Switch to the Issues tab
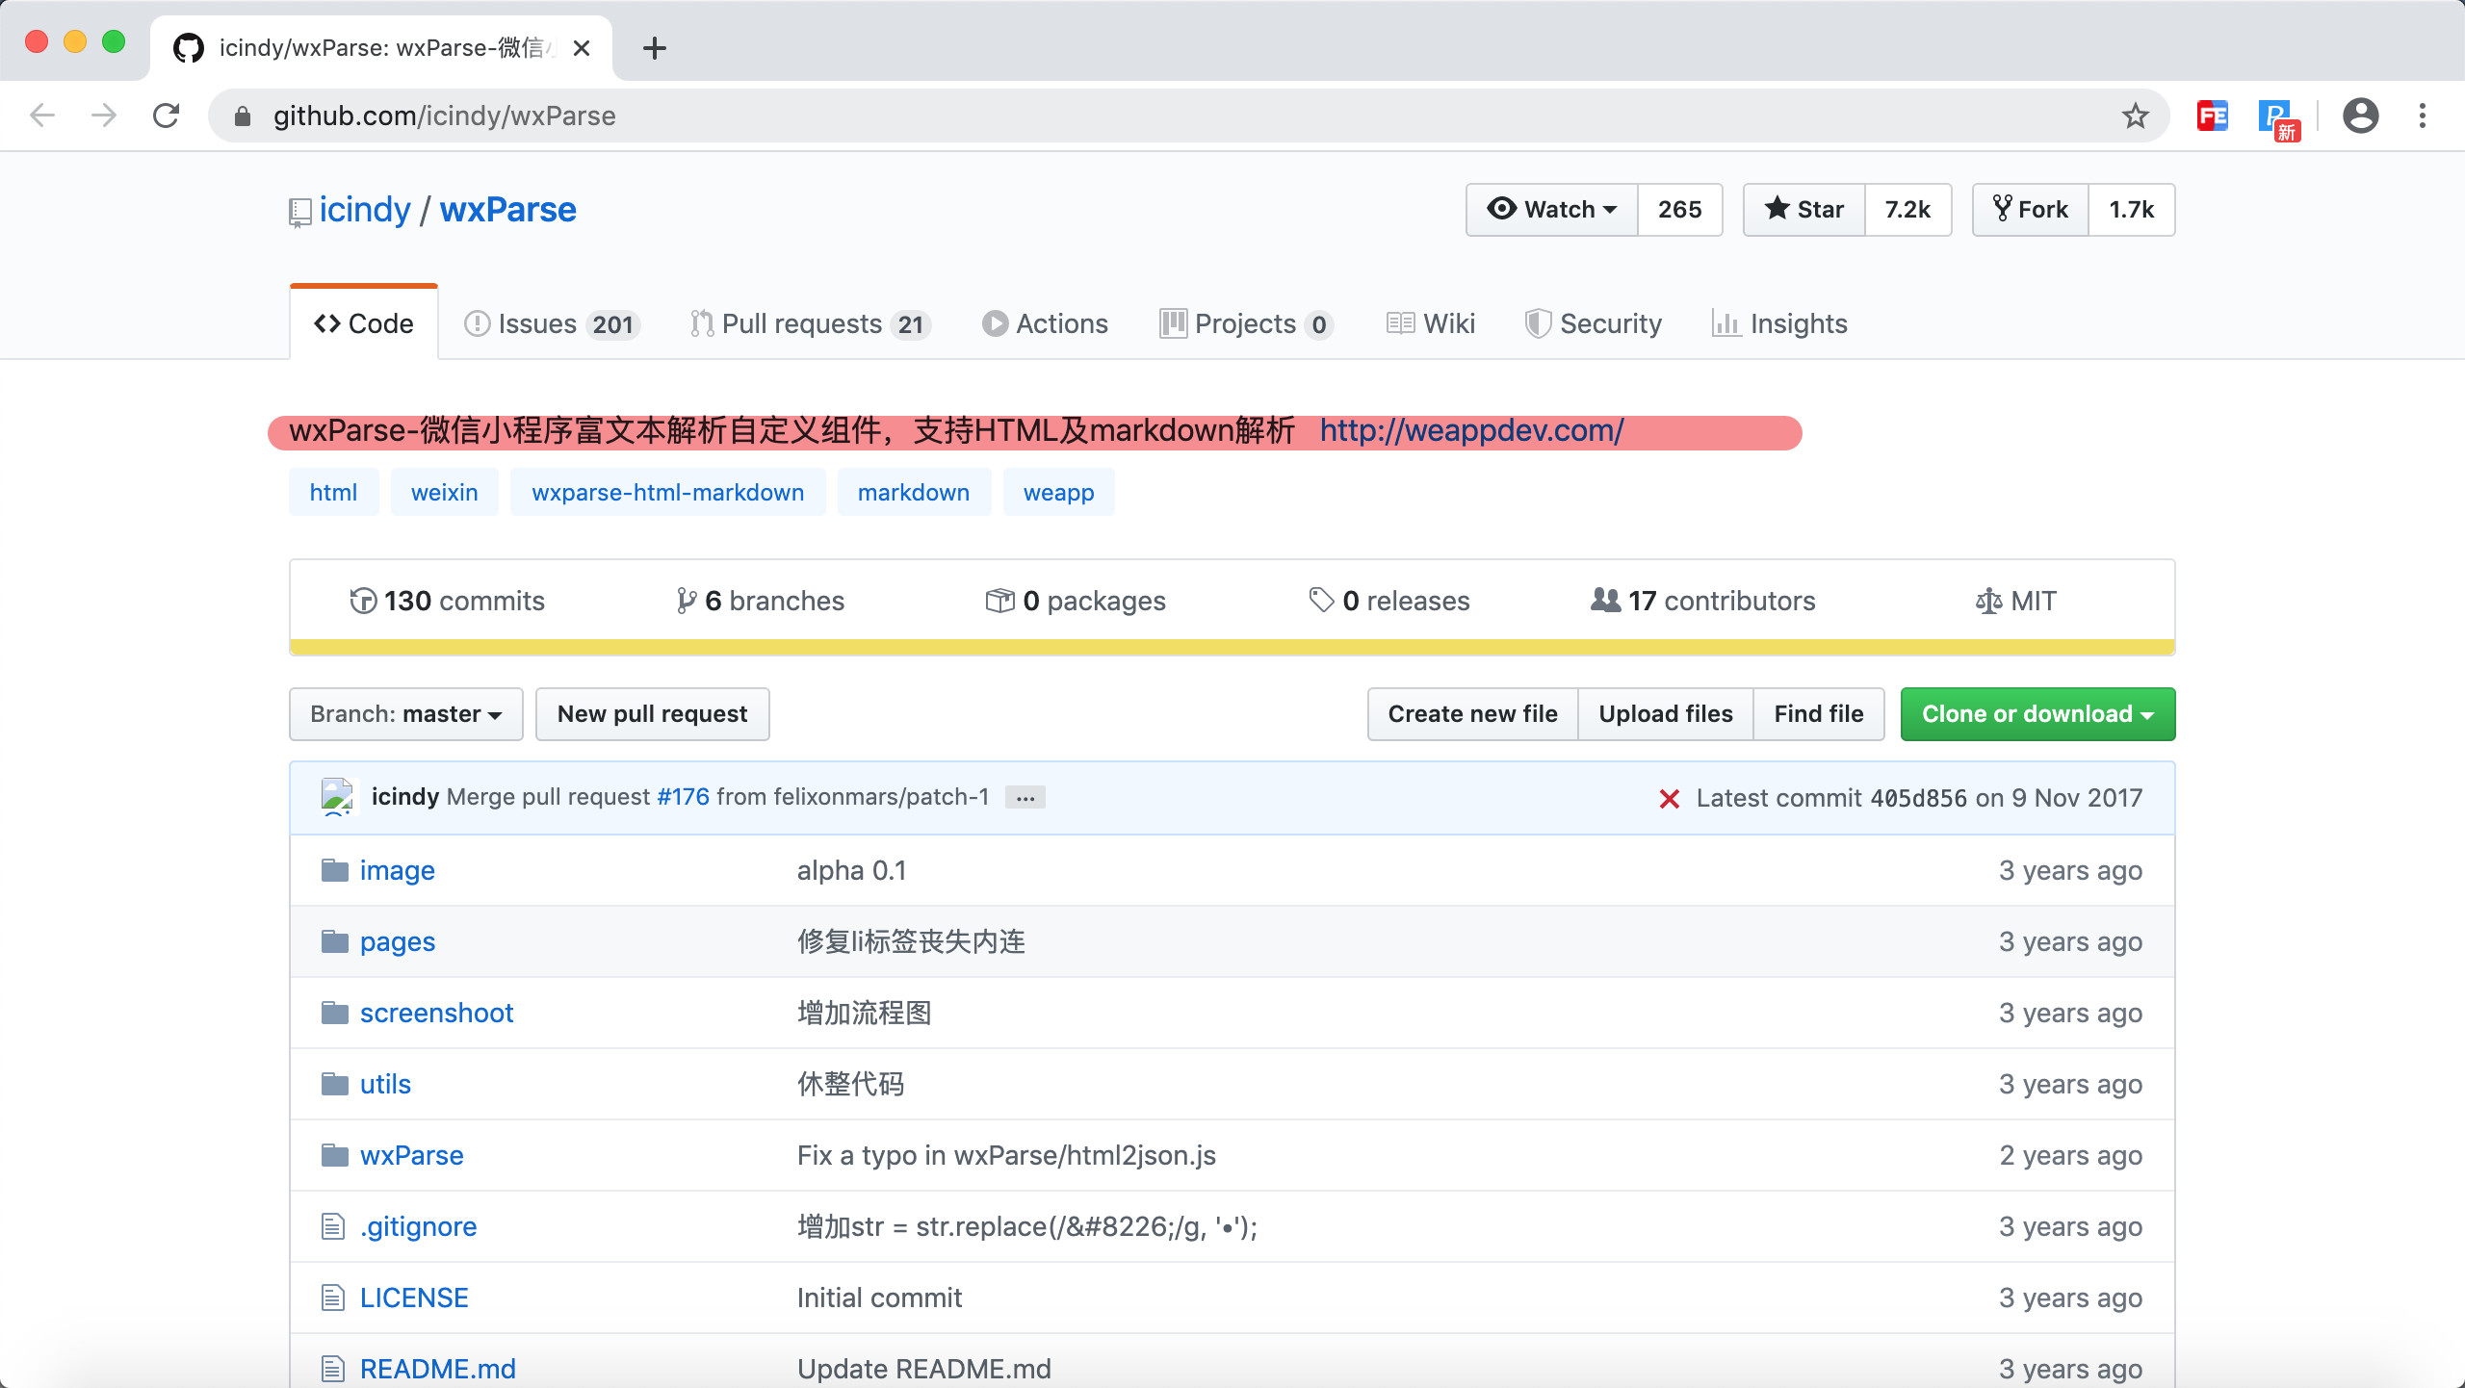Image resolution: width=2465 pixels, height=1388 pixels. pyautogui.click(x=551, y=324)
